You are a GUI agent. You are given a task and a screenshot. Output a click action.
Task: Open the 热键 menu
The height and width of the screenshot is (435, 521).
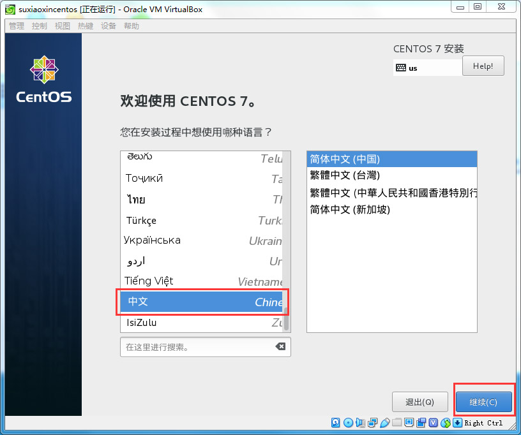86,26
